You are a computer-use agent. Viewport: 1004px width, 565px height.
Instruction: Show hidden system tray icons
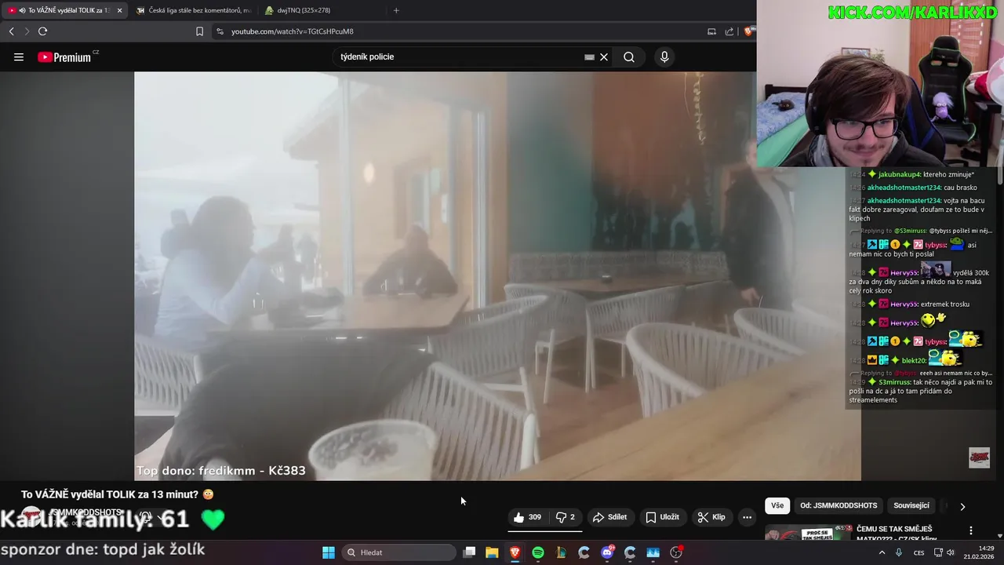pos(882,552)
